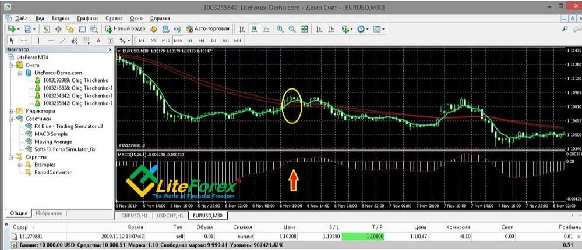582x250 pixels.
Task: Switch to the USDCHF,H1 chart tab
Action: pos(170,215)
